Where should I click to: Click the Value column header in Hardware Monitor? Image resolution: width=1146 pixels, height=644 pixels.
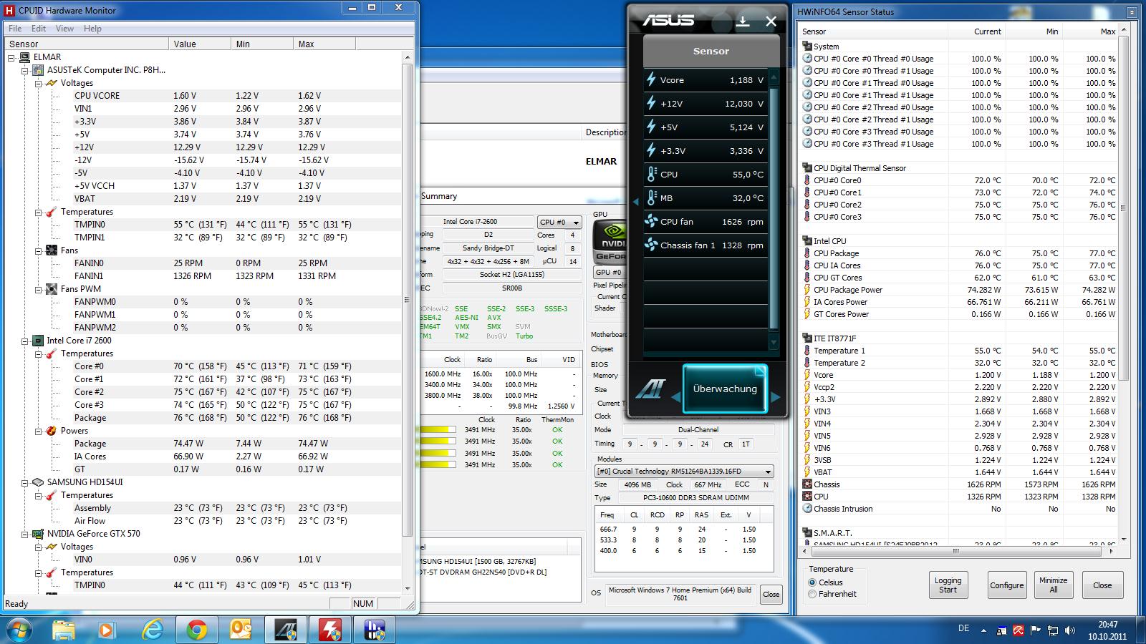coord(201,44)
